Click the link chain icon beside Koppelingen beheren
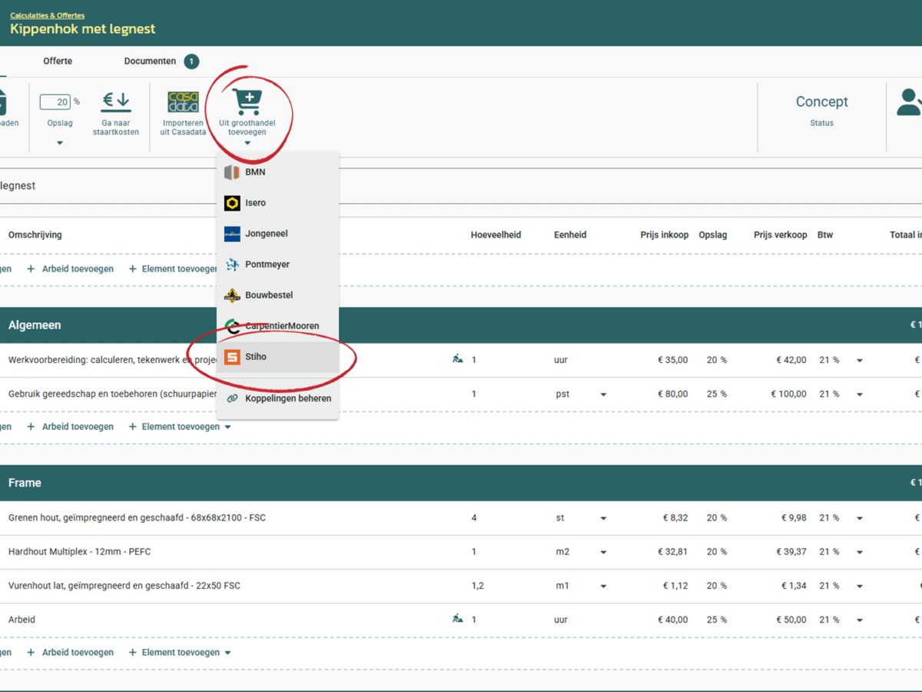The width and height of the screenshot is (922, 692). coord(232,398)
